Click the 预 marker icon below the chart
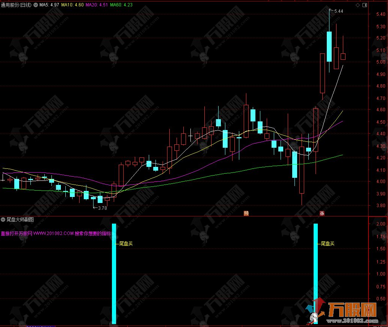The height and width of the screenshot is (327, 388). 246,213
